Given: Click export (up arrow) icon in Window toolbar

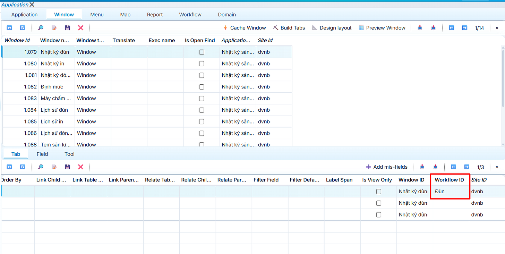Looking at the screenshot, I should pos(433,28).
